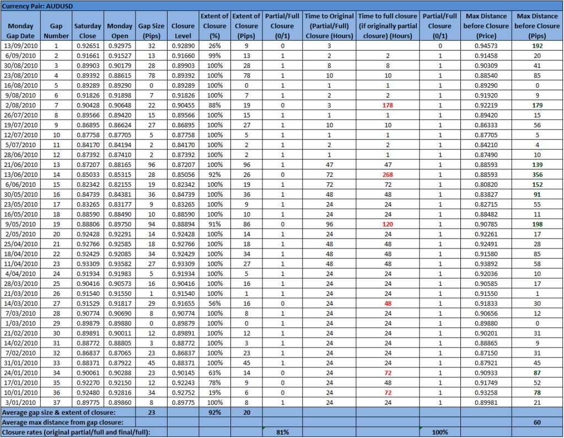Select the 'Gap Number' column header
This screenshot has height=438, width=564.
coord(56,26)
